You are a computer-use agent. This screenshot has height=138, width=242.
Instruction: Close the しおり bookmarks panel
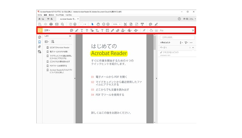click(70, 36)
